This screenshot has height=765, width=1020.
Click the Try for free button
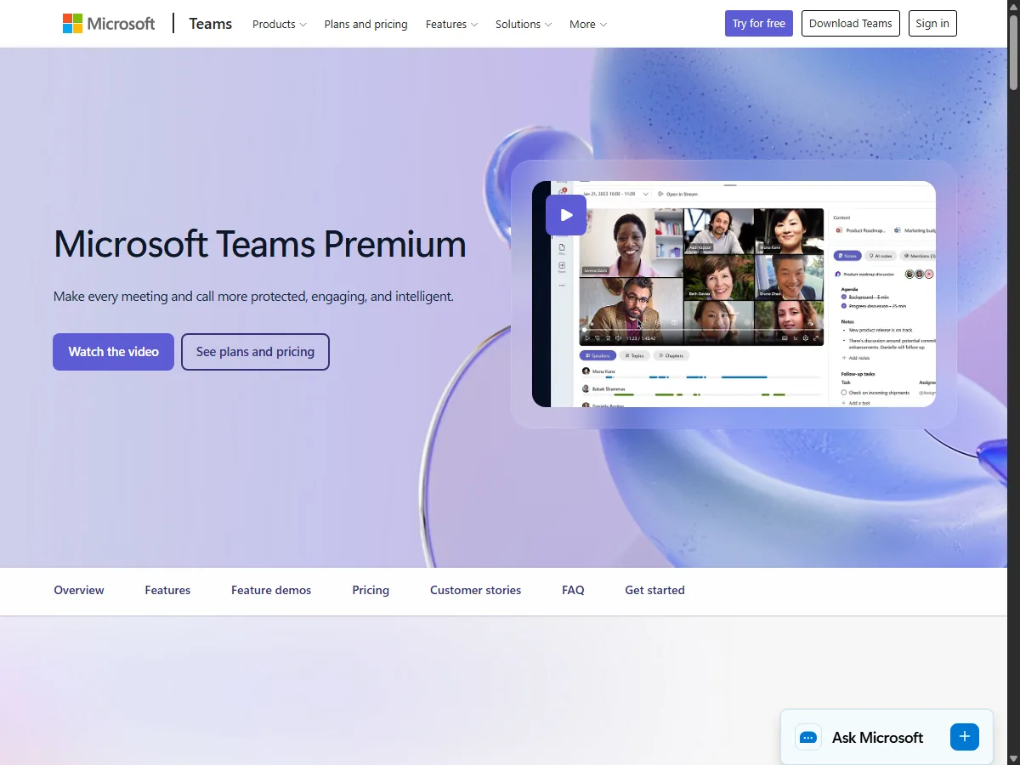tap(759, 24)
